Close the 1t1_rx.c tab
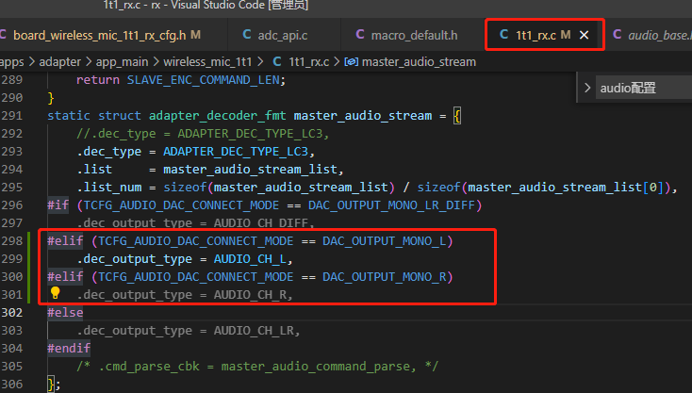Image resolution: width=692 pixels, height=393 pixels. [584, 35]
